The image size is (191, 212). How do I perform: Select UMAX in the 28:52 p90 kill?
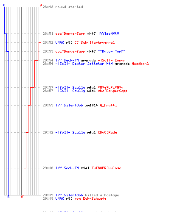(59, 42)
